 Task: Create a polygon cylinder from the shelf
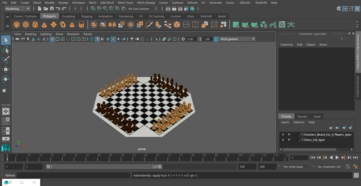(35, 25)
